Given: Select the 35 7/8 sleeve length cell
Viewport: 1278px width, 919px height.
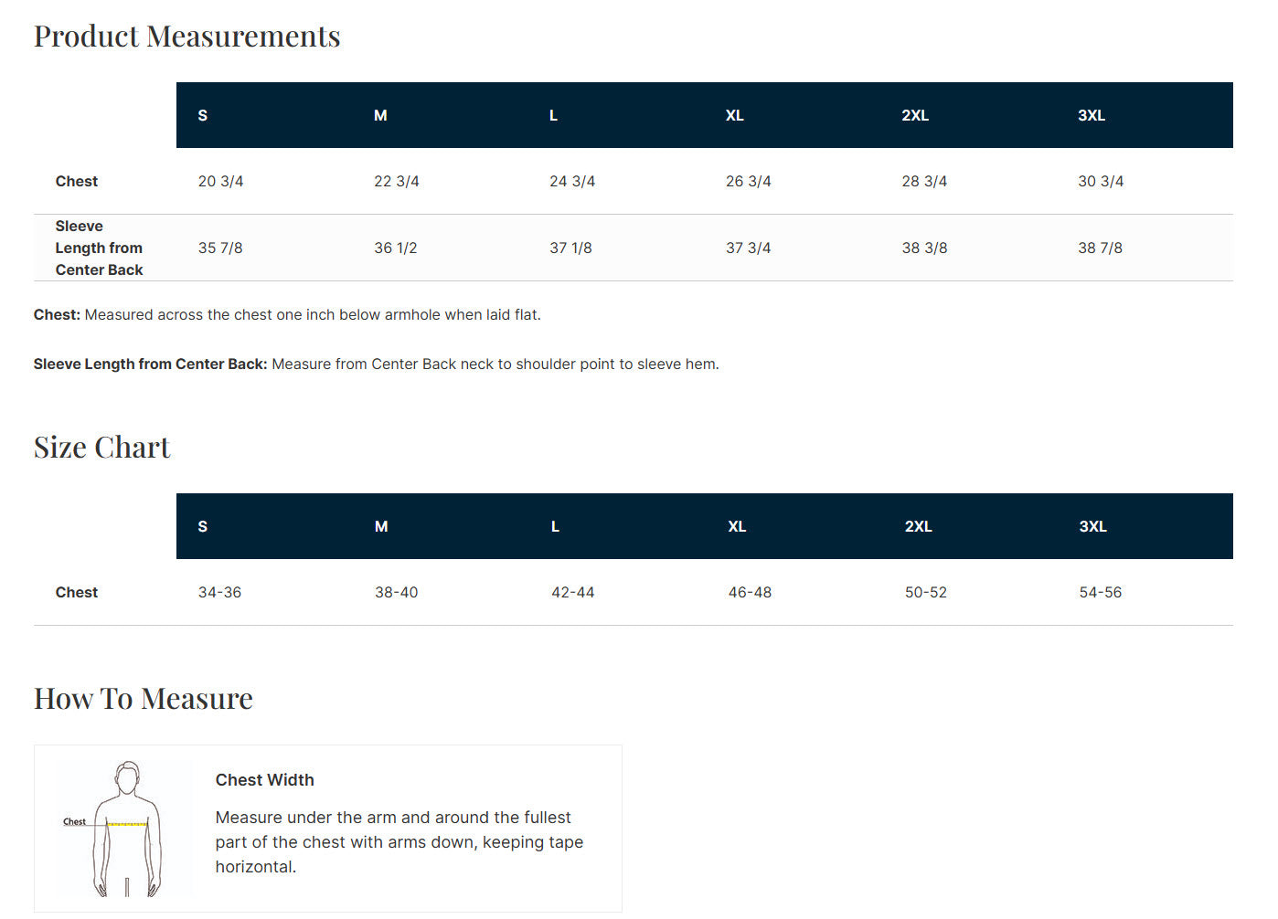Looking at the screenshot, I should click(x=220, y=248).
